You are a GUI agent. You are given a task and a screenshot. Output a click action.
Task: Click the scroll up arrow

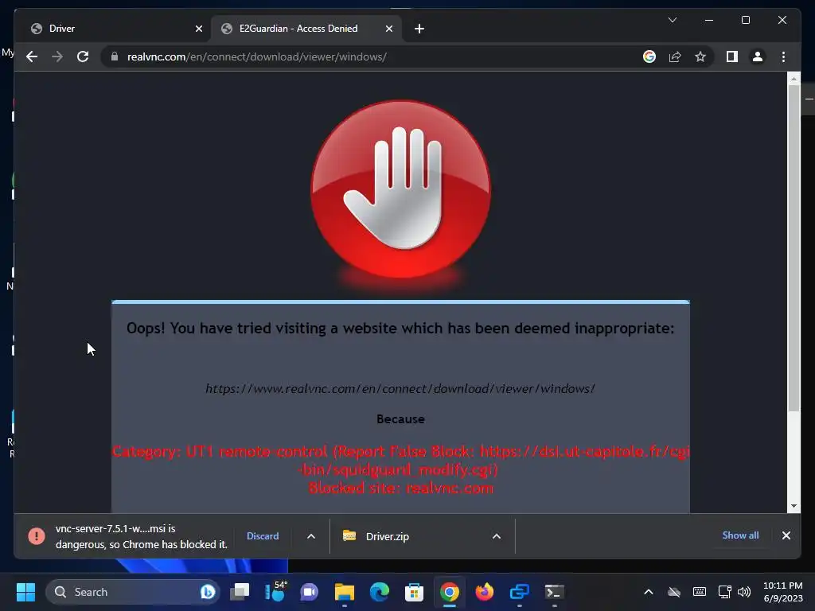(x=794, y=79)
